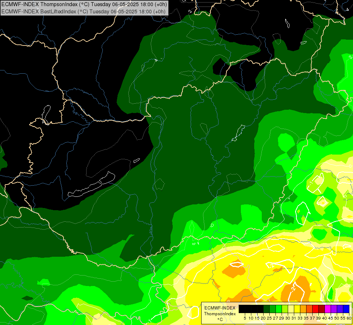The height and width of the screenshot is (325, 353).
Task: Click the legend tick value '50'
Action: click(337, 318)
